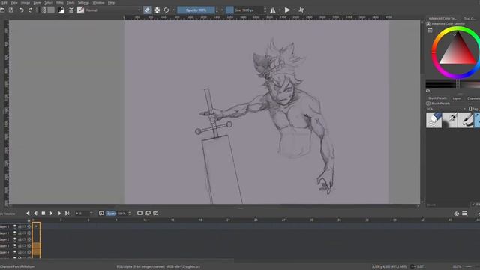
Task: Select the Tool Options tab
Action: (x=470, y=18)
